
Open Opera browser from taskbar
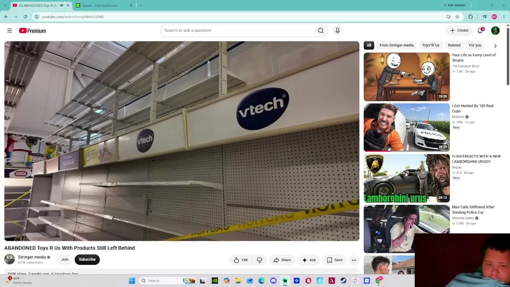point(308,281)
